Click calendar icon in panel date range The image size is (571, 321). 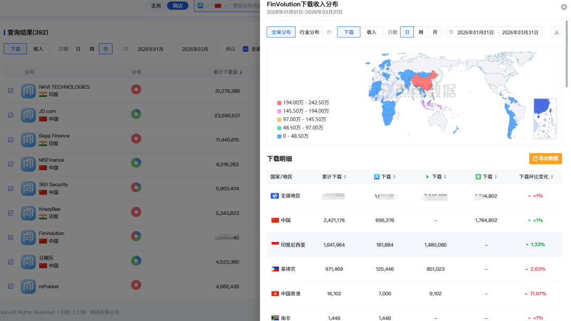(x=451, y=32)
